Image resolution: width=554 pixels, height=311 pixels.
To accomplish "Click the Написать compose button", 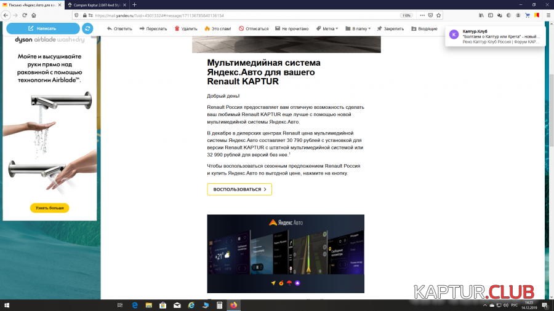I will tap(42, 28).
